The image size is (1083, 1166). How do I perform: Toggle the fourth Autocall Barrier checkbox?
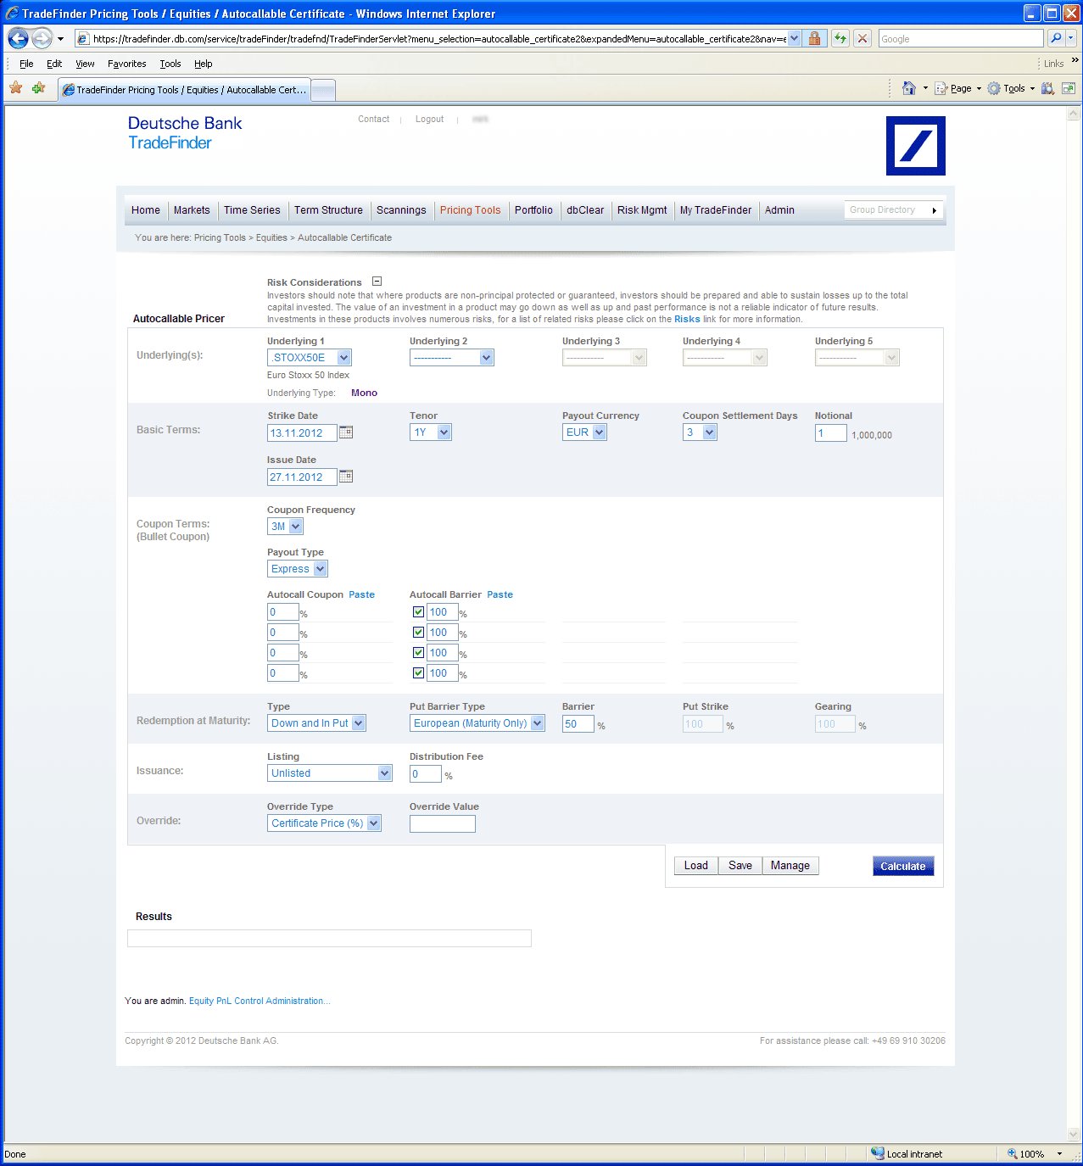[418, 673]
